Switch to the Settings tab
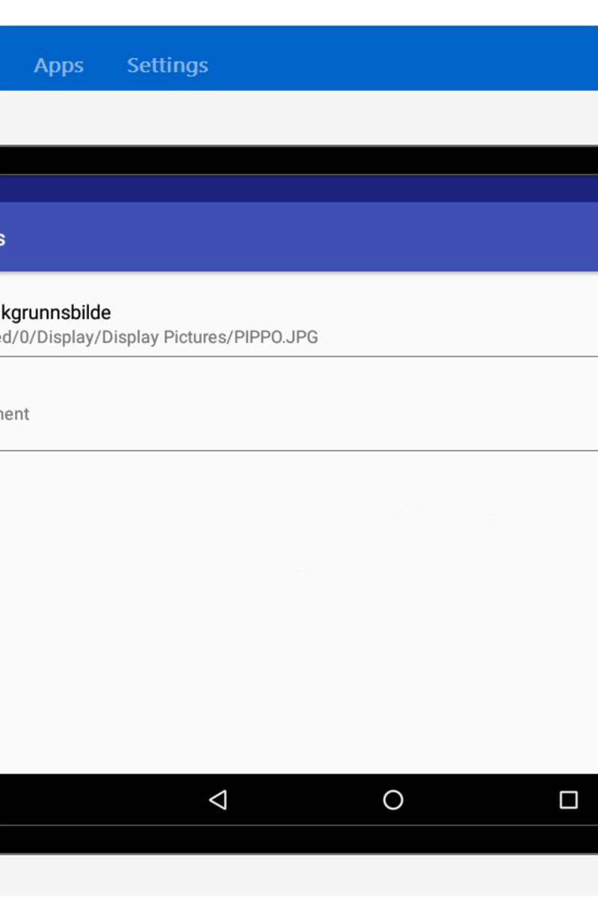 pyautogui.click(x=167, y=65)
